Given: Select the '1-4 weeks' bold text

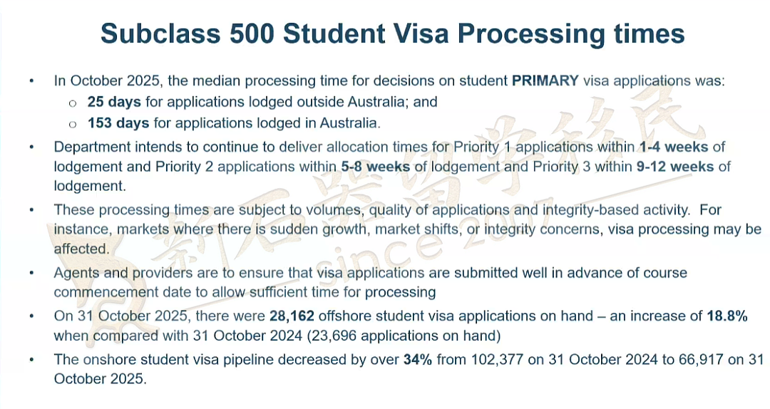Looking at the screenshot, I should tap(674, 147).
